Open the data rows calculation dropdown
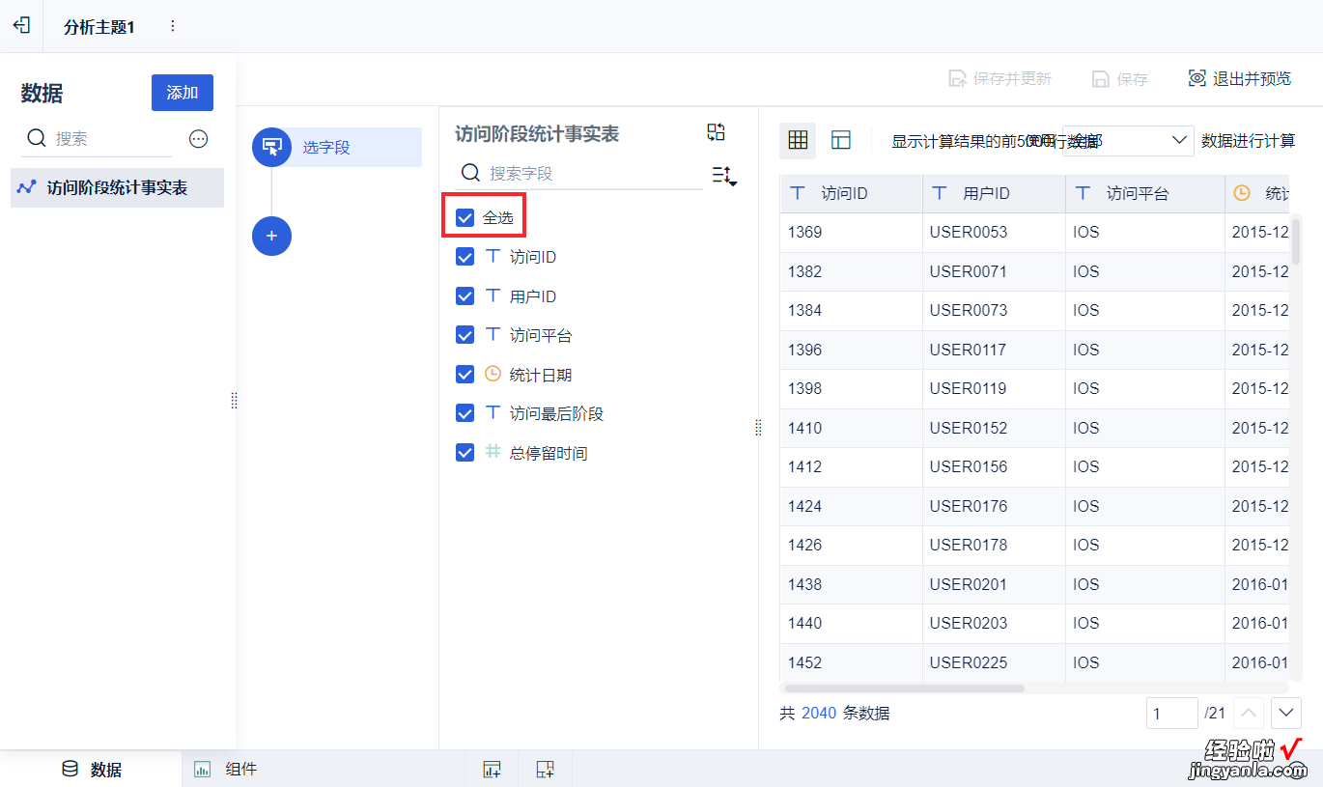 tap(1128, 141)
